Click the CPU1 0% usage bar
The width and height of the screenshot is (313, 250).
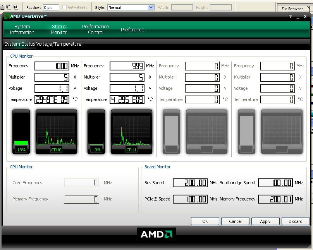coord(96,132)
